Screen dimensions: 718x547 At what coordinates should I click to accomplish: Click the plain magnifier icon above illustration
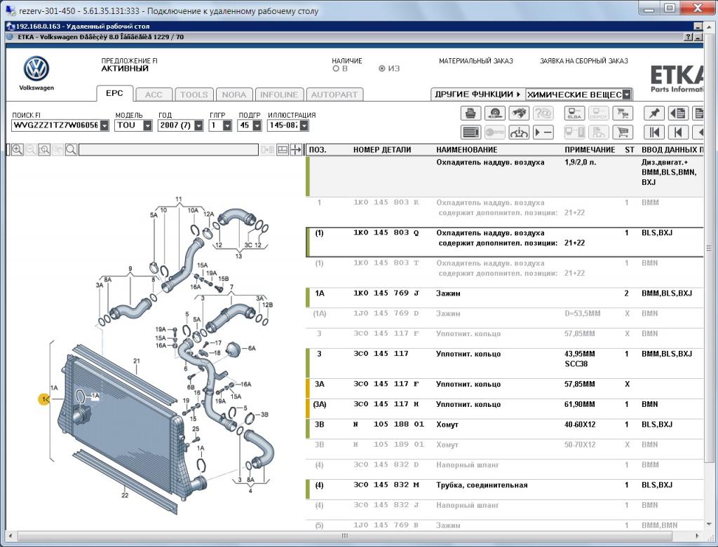coord(71,150)
